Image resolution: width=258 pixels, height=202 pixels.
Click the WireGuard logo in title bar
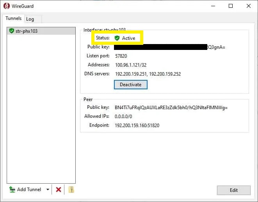(7, 6)
